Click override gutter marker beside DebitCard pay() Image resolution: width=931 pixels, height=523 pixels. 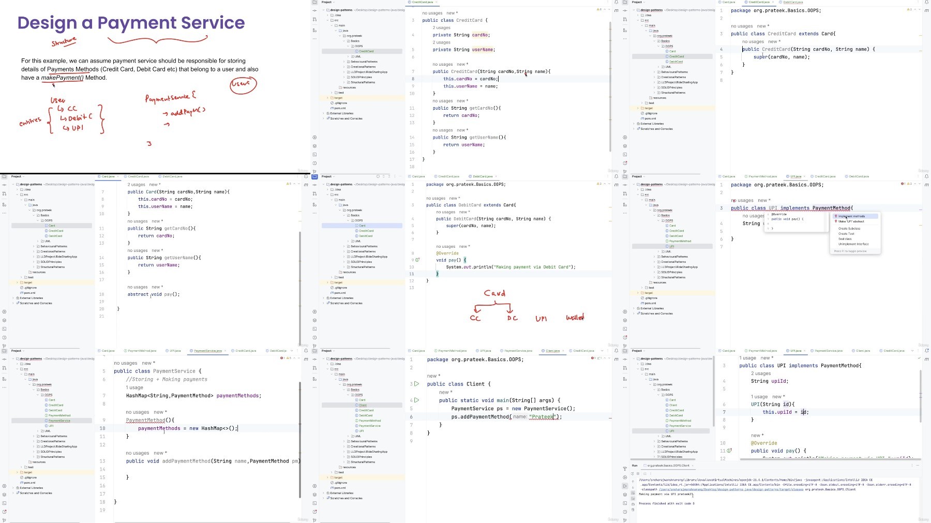[417, 260]
